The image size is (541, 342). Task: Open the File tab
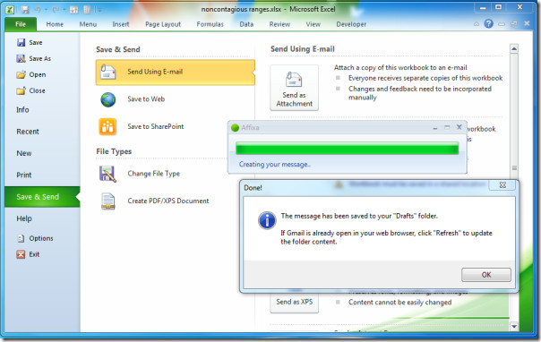coord(21,24)
